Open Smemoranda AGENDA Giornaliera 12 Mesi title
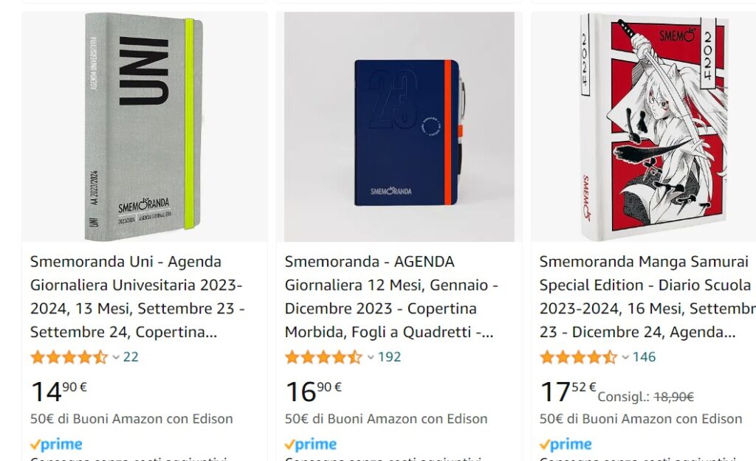The width and height of the screenshot is (756, 461). point(391,297)
